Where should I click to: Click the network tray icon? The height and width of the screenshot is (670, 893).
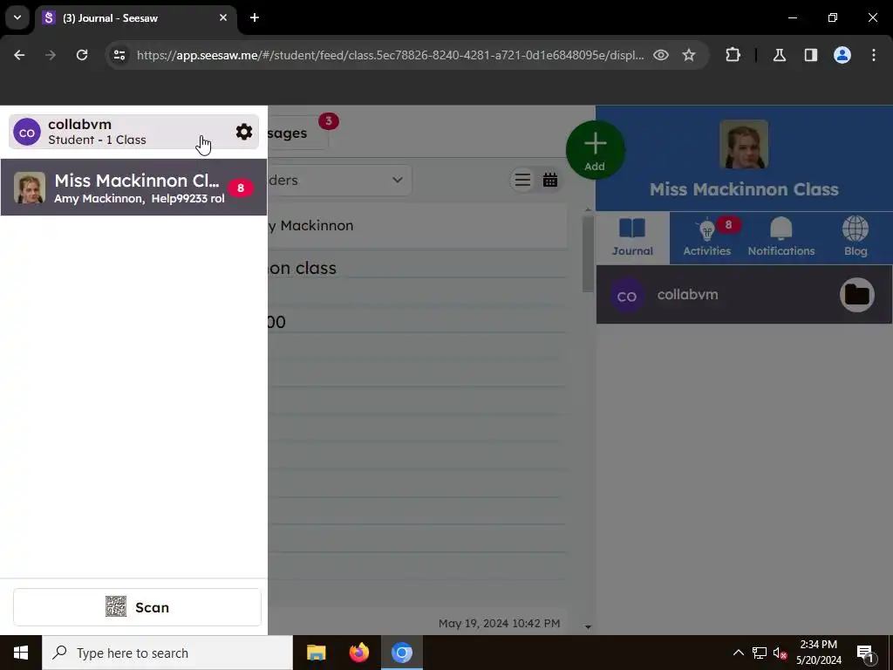coord(760,653)
